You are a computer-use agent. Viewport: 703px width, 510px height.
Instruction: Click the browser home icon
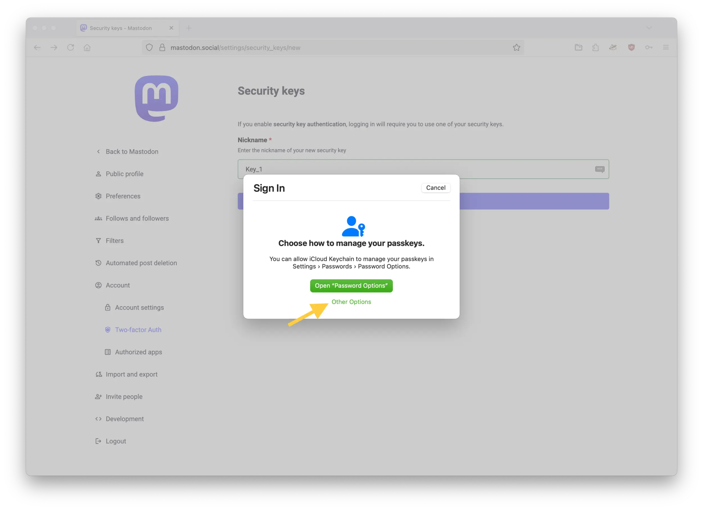87,47
